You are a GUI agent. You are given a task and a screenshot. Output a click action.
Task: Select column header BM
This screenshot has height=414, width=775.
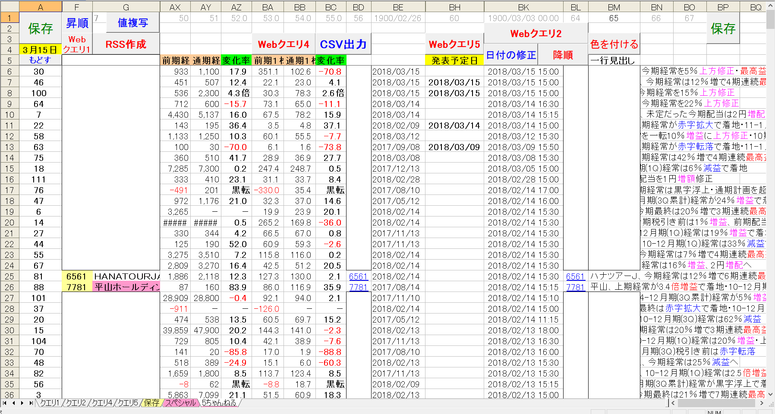[x=614, y=7]
